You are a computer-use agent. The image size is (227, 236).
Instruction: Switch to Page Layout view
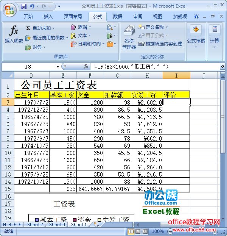[138, 231]
